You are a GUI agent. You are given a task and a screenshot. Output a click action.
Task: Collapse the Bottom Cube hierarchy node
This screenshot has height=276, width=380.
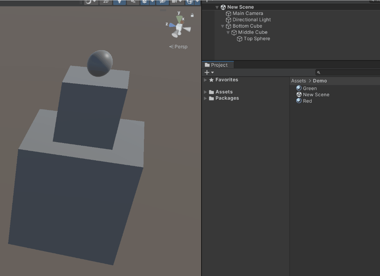click(x=223, y=26)
